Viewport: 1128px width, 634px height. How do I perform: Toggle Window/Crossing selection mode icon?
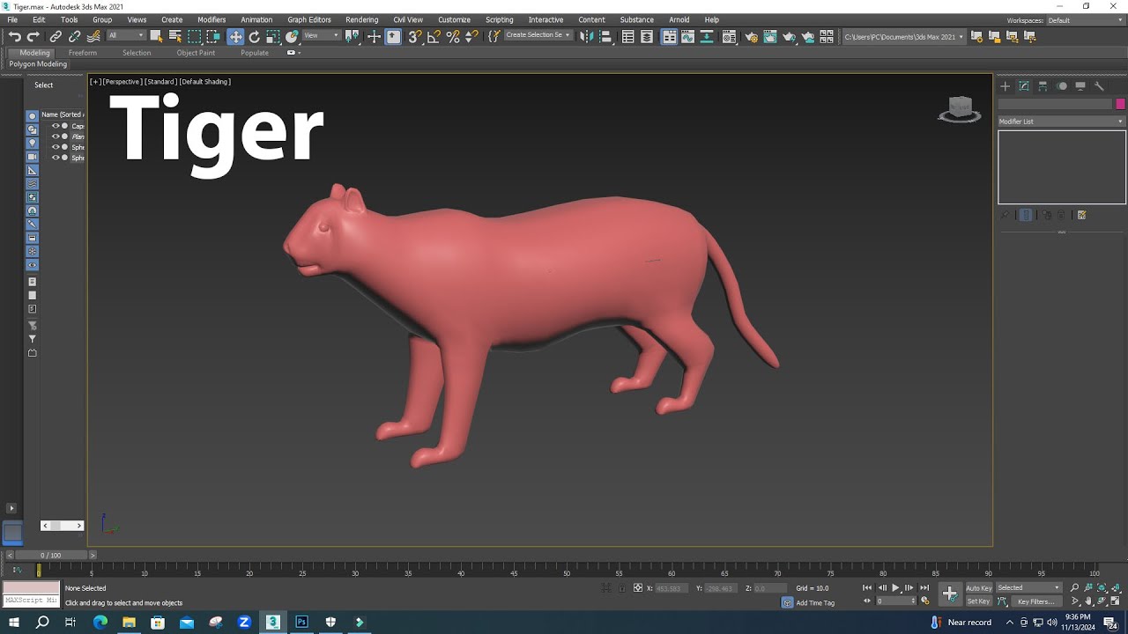(x=213, y=36)
